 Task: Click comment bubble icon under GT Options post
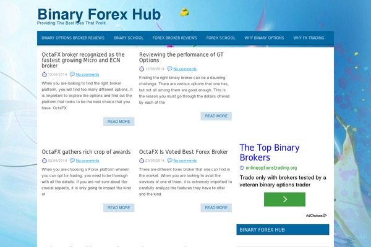pyautogui.click(x=169, y=69)
